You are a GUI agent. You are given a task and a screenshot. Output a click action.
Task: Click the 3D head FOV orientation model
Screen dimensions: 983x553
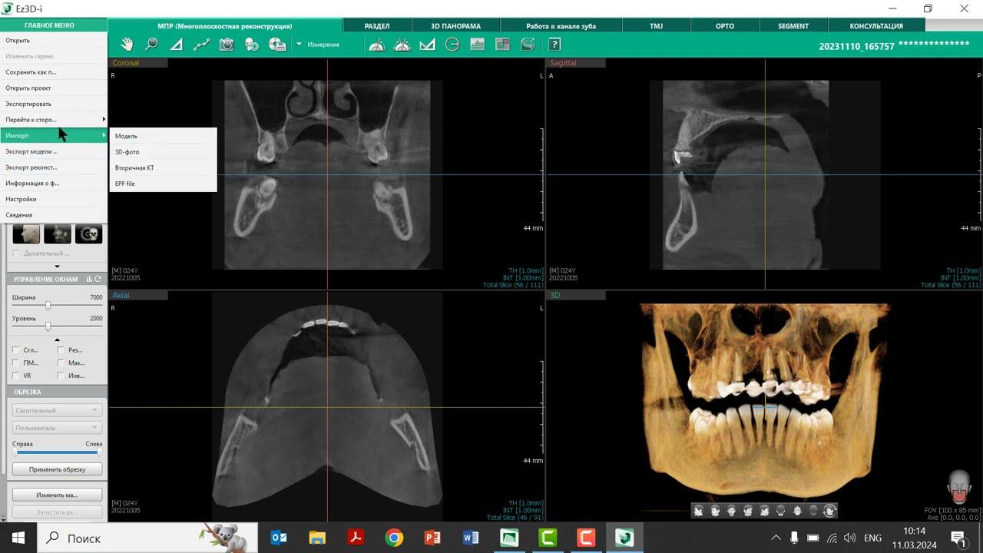959,487
